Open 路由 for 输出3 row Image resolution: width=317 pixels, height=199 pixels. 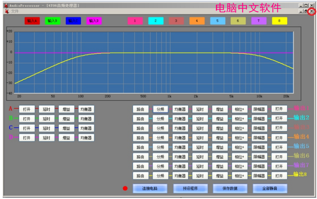[x=140, y=128]
